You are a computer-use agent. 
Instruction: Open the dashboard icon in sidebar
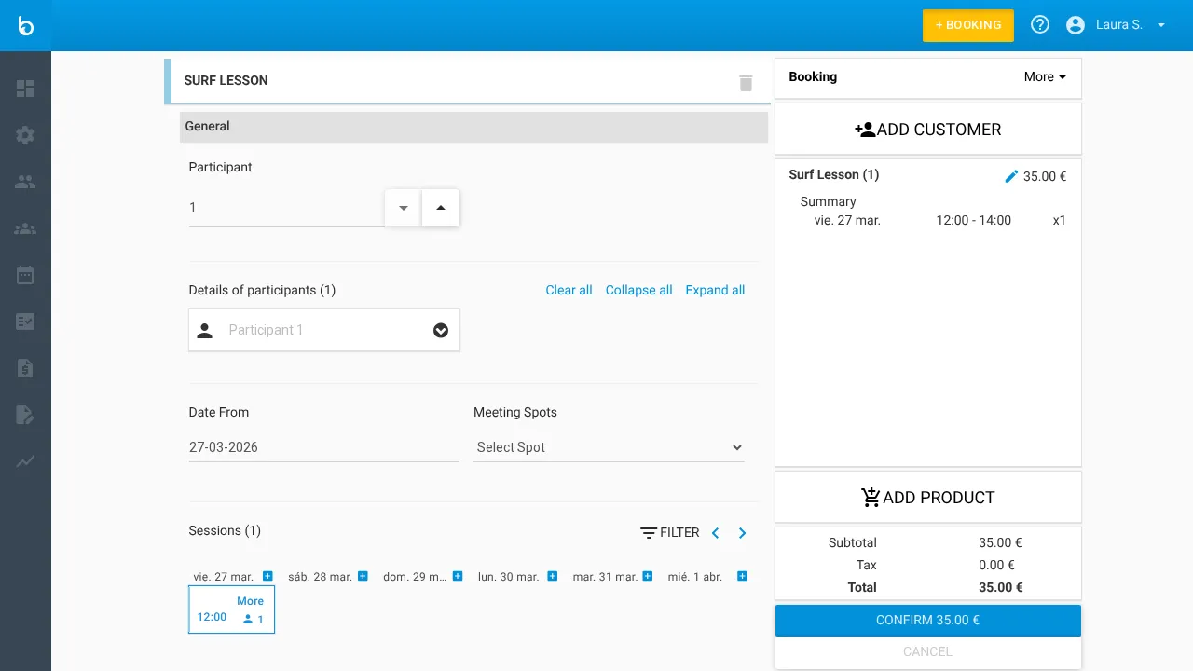[x=25, y=89]
